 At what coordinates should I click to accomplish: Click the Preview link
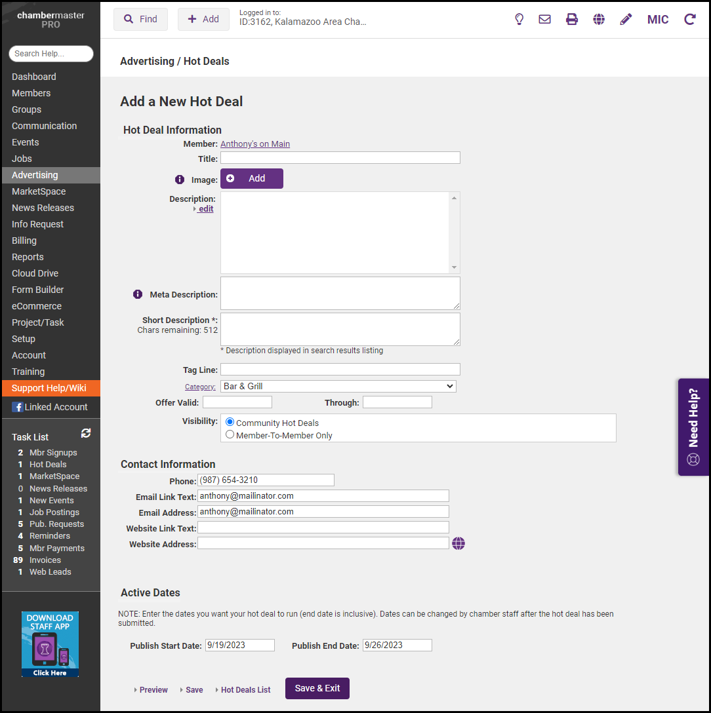point(153,690)
